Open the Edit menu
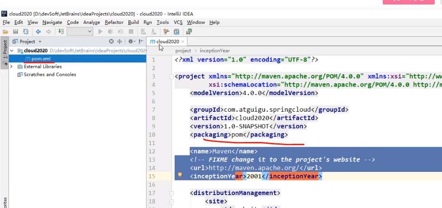The image size is (442, 208). click(19, 22)
